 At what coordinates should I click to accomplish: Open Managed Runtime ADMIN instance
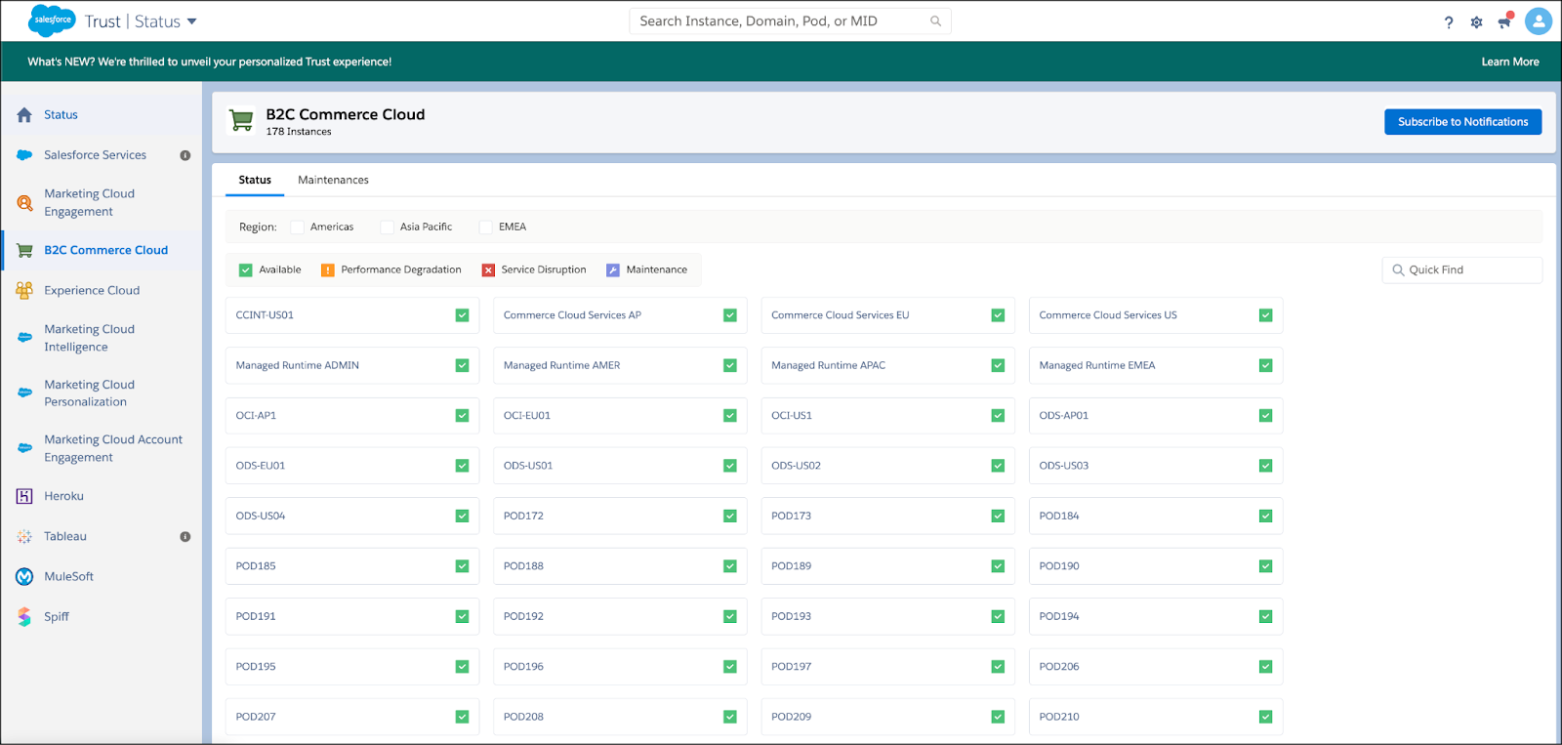[352, 365]
